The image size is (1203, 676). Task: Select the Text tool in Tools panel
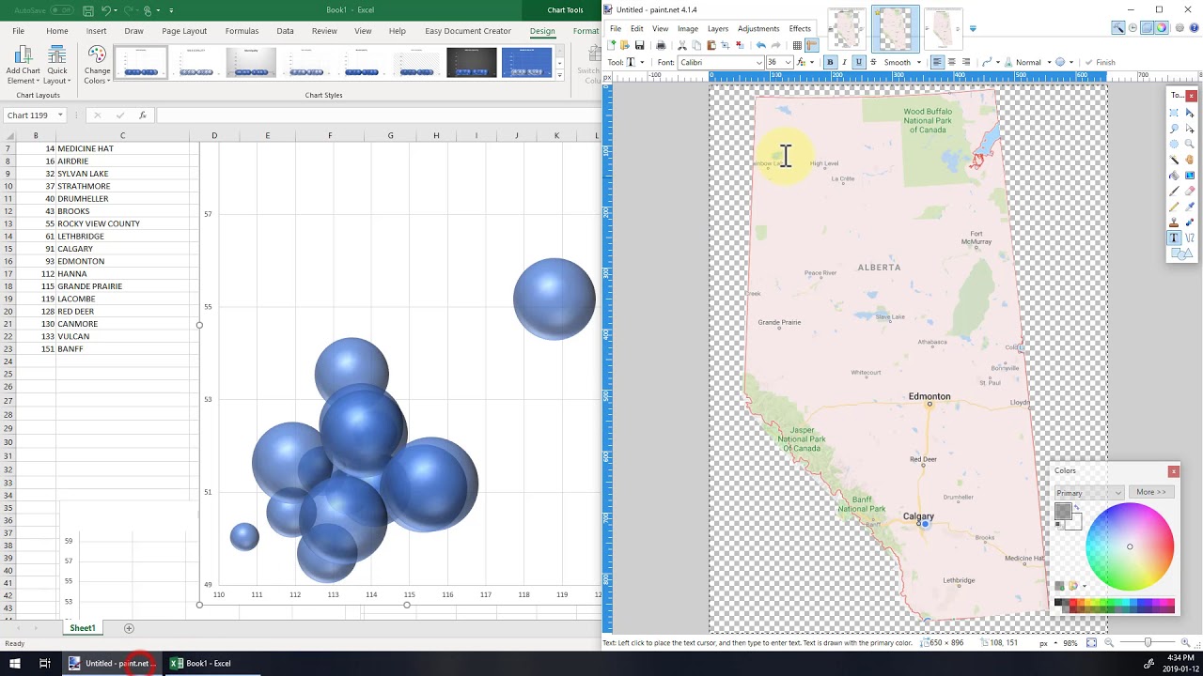(x=1174, y=238)
